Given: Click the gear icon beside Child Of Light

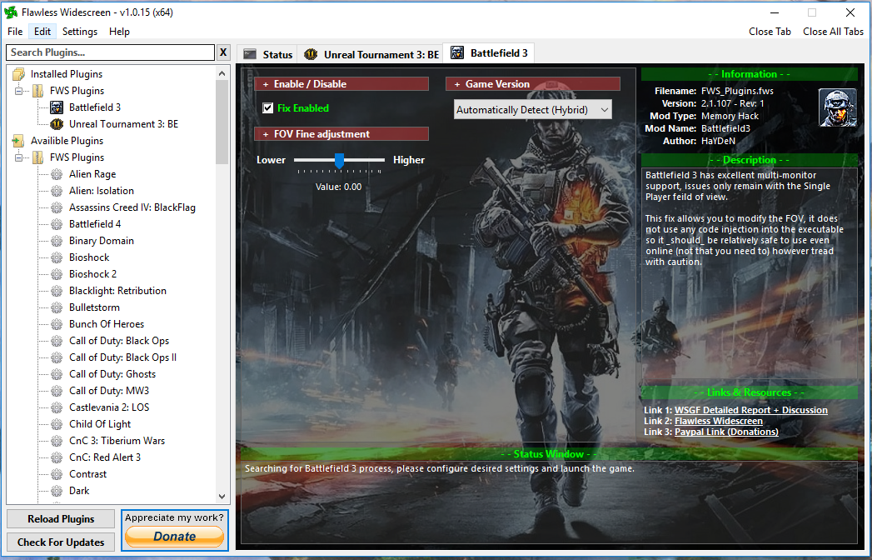Looking at the screenshot, I should pos(57,424).
